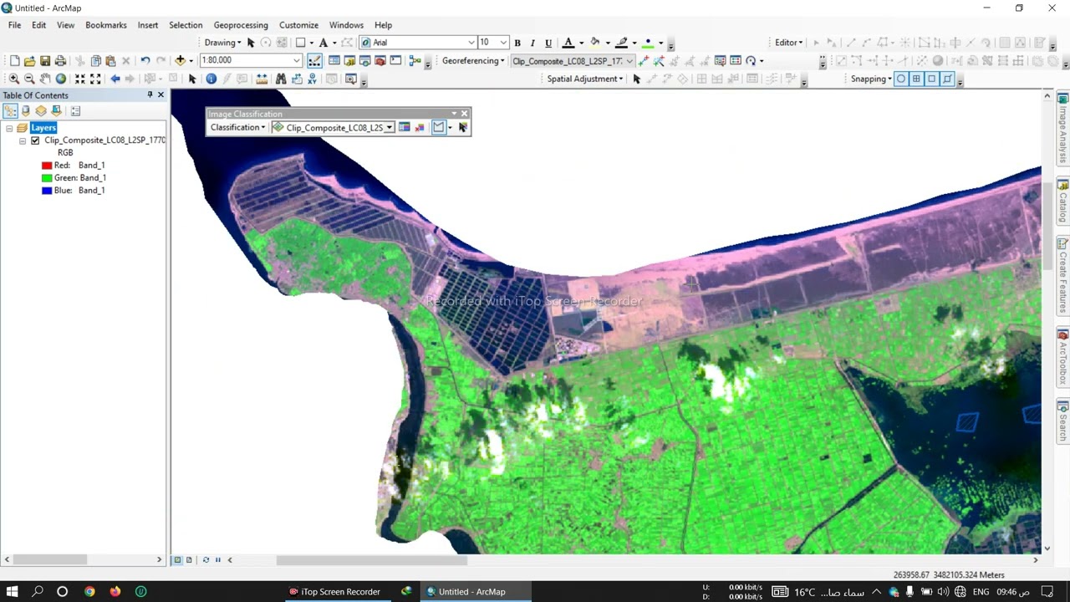This screenshot has width=1070, height=602.
Task: Open the Create Features side tab
Action: pos(1062,276)
